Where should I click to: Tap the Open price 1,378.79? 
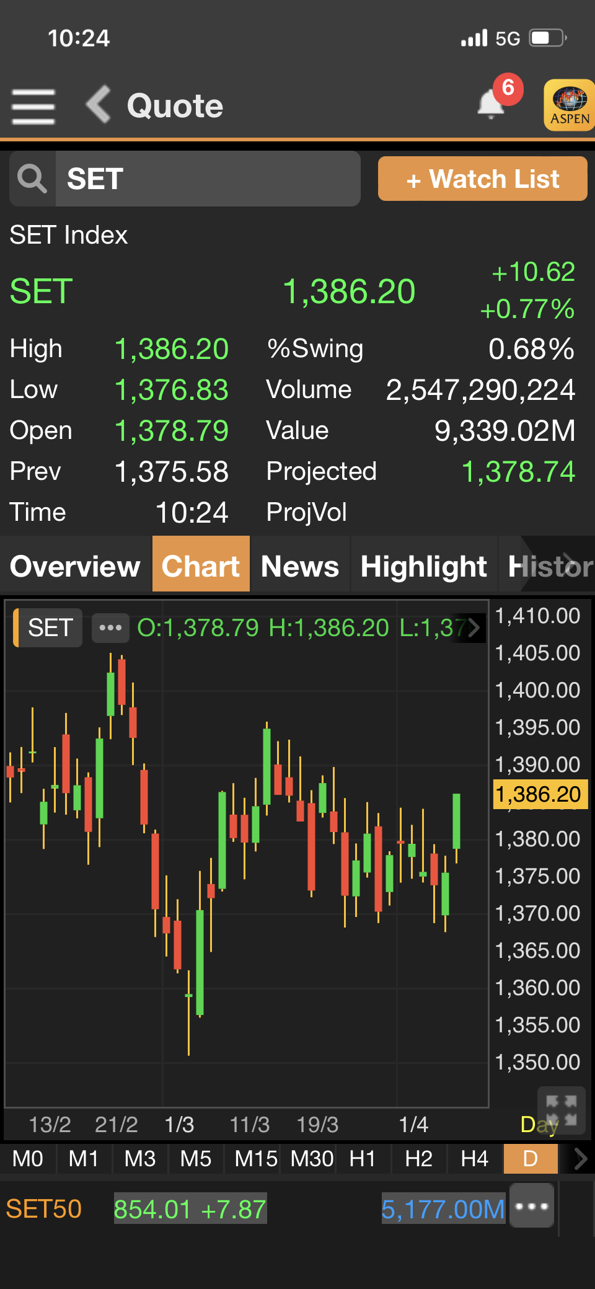(172, 430)
